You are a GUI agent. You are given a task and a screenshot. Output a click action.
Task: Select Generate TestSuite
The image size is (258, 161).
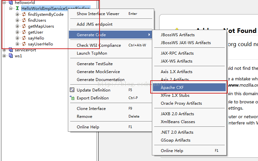point(110,64)
